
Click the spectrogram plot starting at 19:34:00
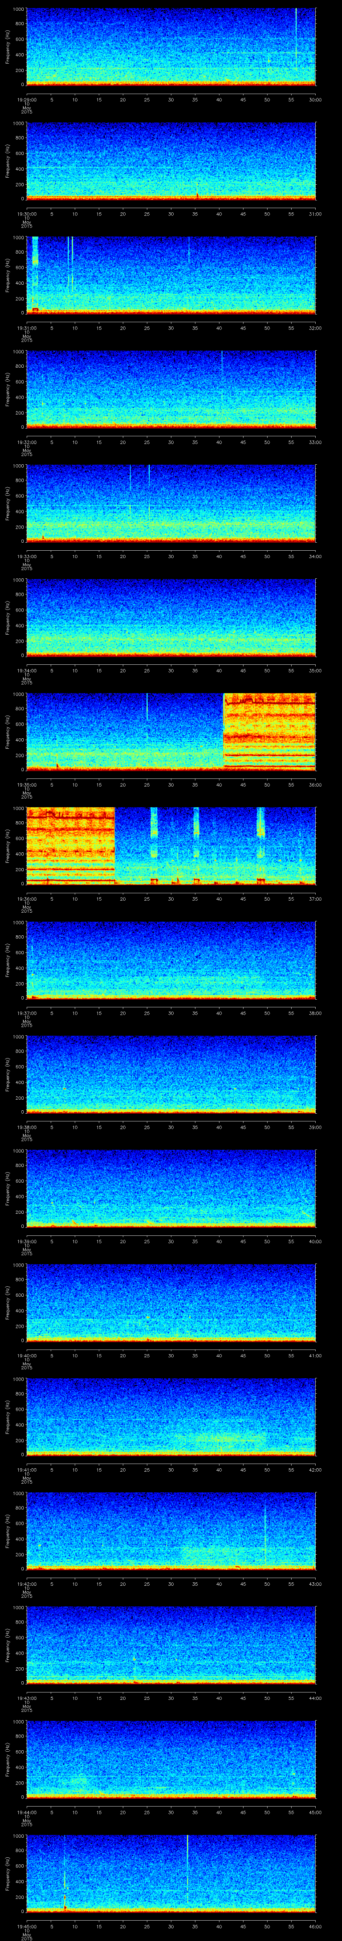pyautogui.click(x=171, y=618)
